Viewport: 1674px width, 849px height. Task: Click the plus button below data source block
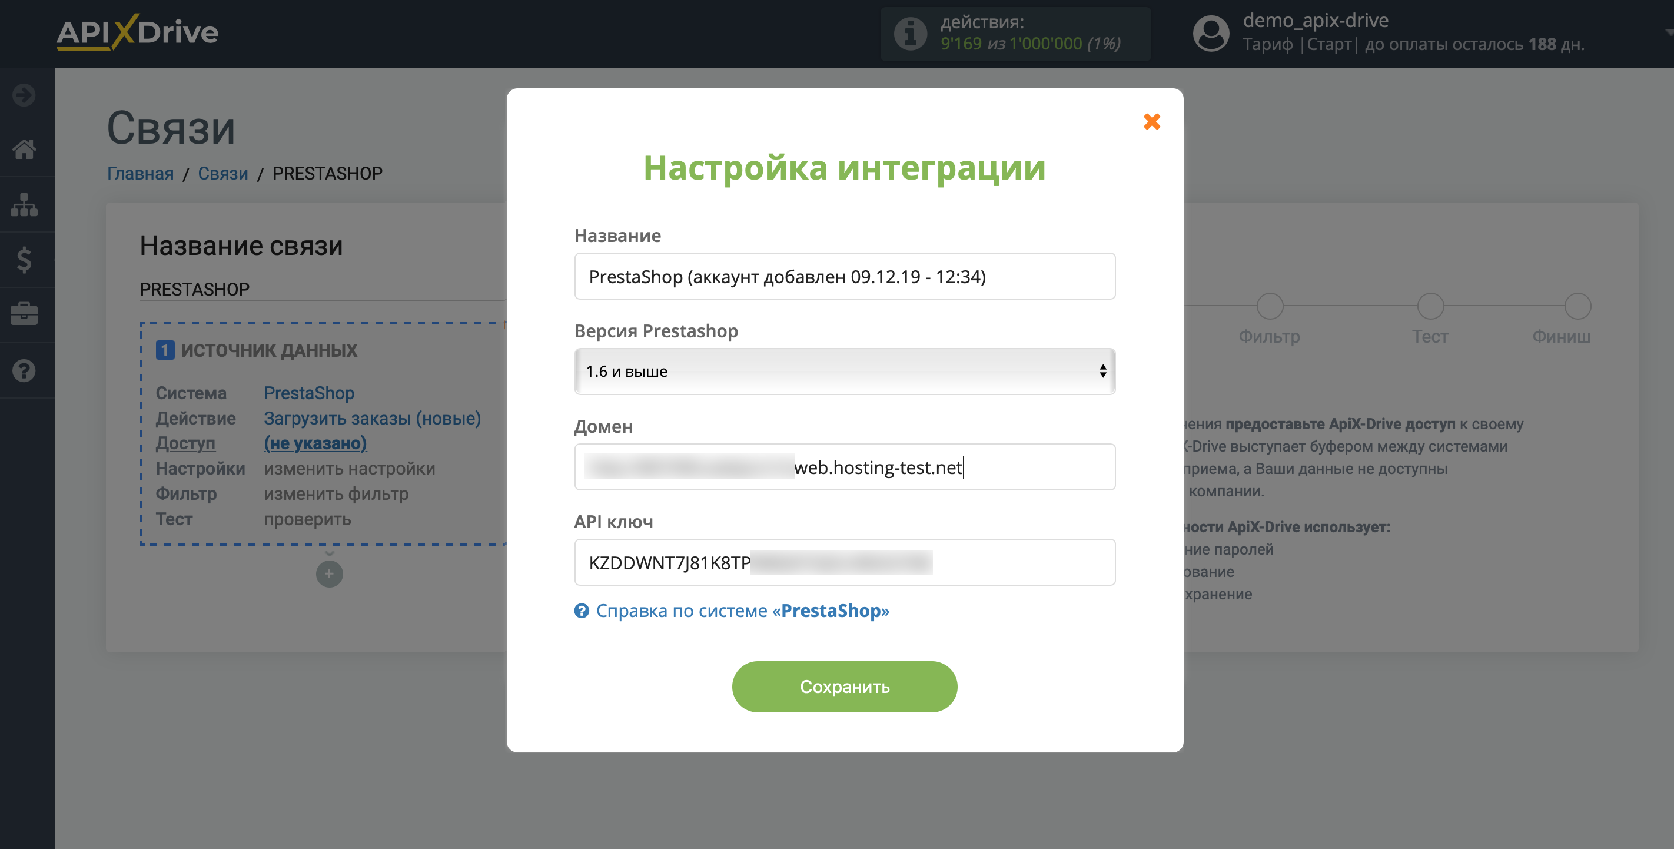tap(330, 574)
